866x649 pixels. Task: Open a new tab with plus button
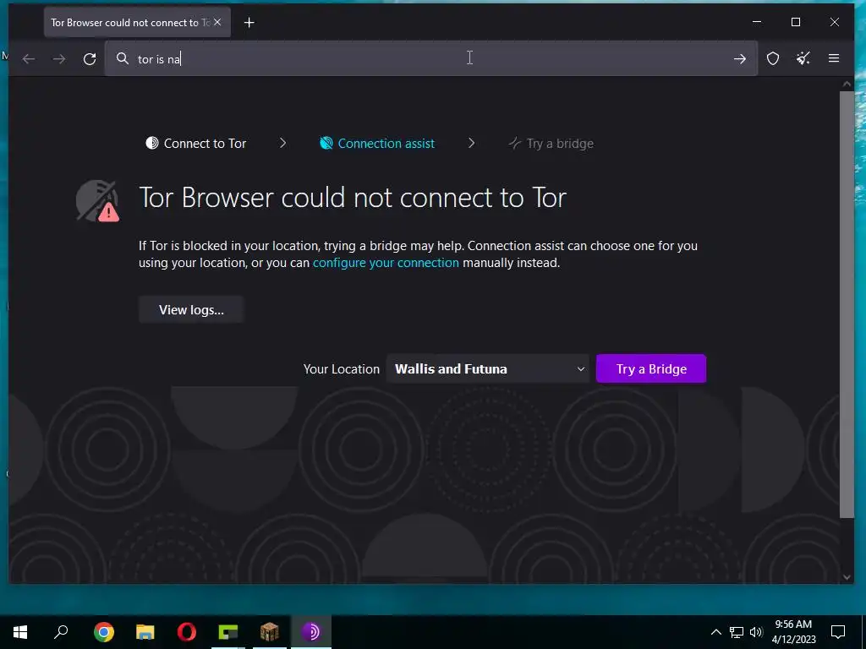tap(249, 23)
